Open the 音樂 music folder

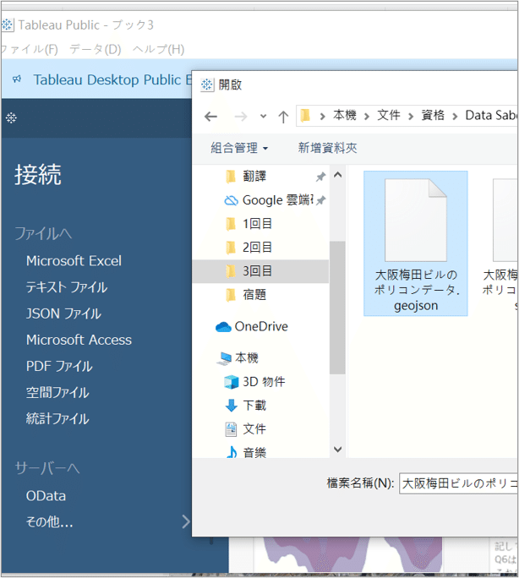[x=246, y=453]
